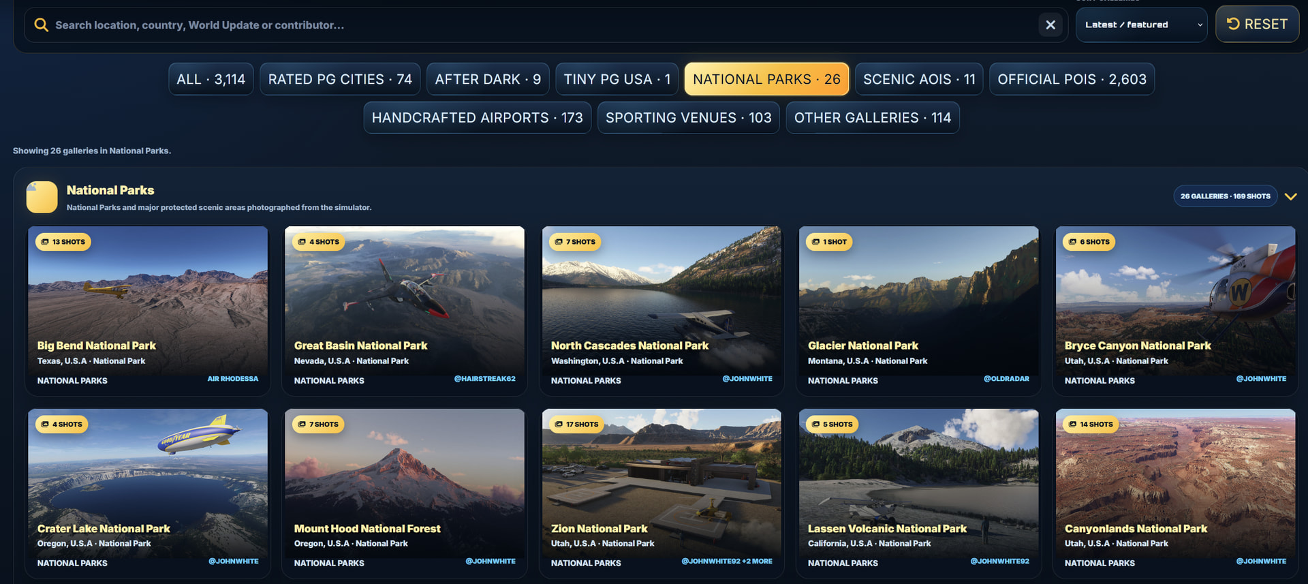Click the 6 SHOTS badge on Bryce Canyon
This screenshot has height=584, width=1308.
[1089, 242]
